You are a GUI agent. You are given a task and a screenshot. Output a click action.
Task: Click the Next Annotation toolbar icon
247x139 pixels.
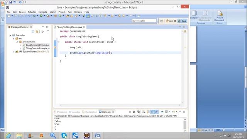coord(105,16)
